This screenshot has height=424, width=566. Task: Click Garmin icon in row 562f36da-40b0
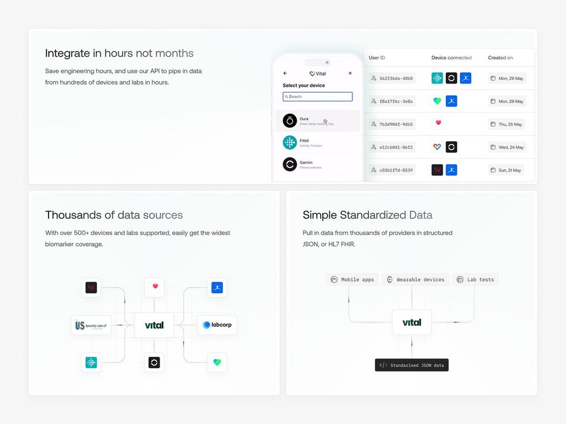pos(451,78)
